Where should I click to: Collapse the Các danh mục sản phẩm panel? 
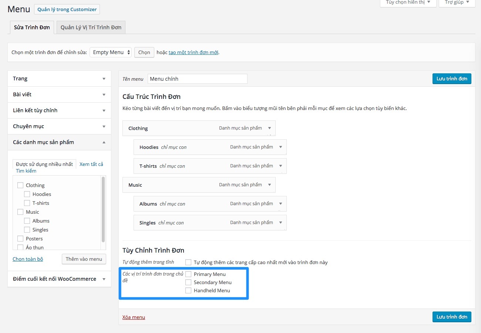pyautogui.click(x=104, y=142)
